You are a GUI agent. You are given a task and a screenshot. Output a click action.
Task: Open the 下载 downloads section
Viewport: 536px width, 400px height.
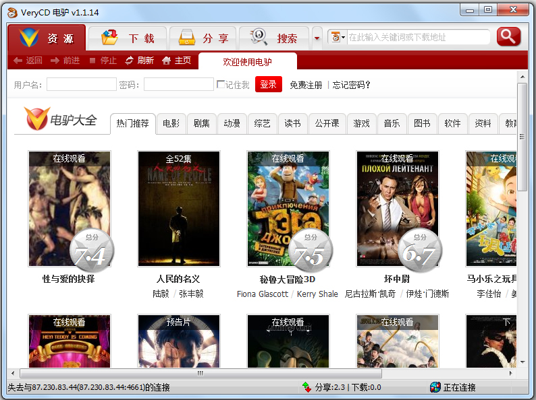point(128,38)
